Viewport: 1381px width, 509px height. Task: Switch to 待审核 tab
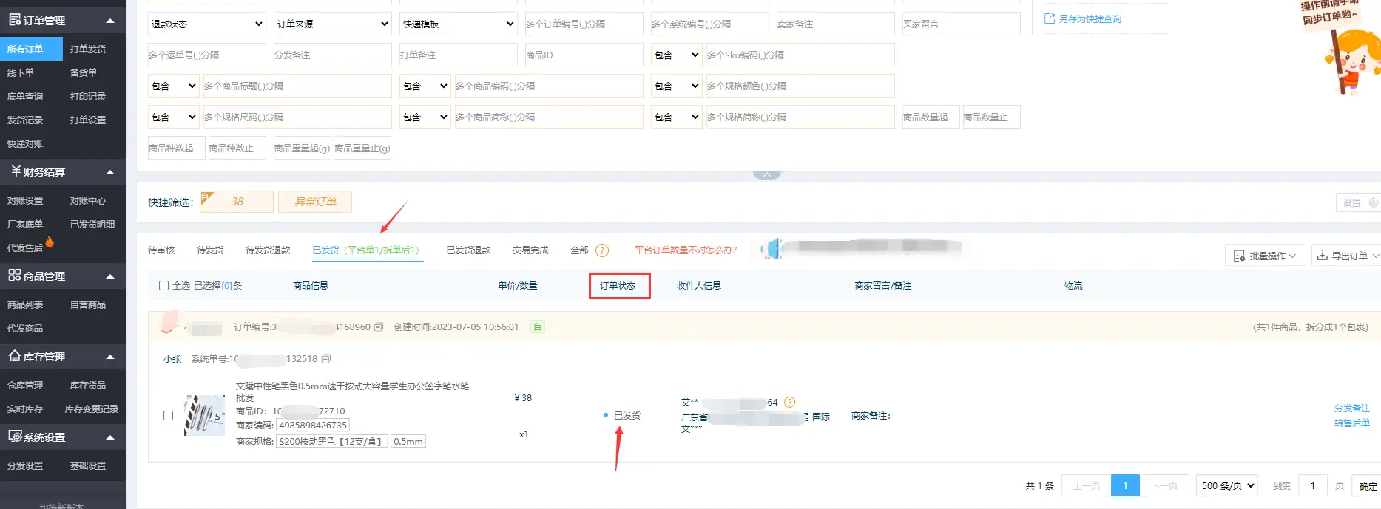point(161,250)
